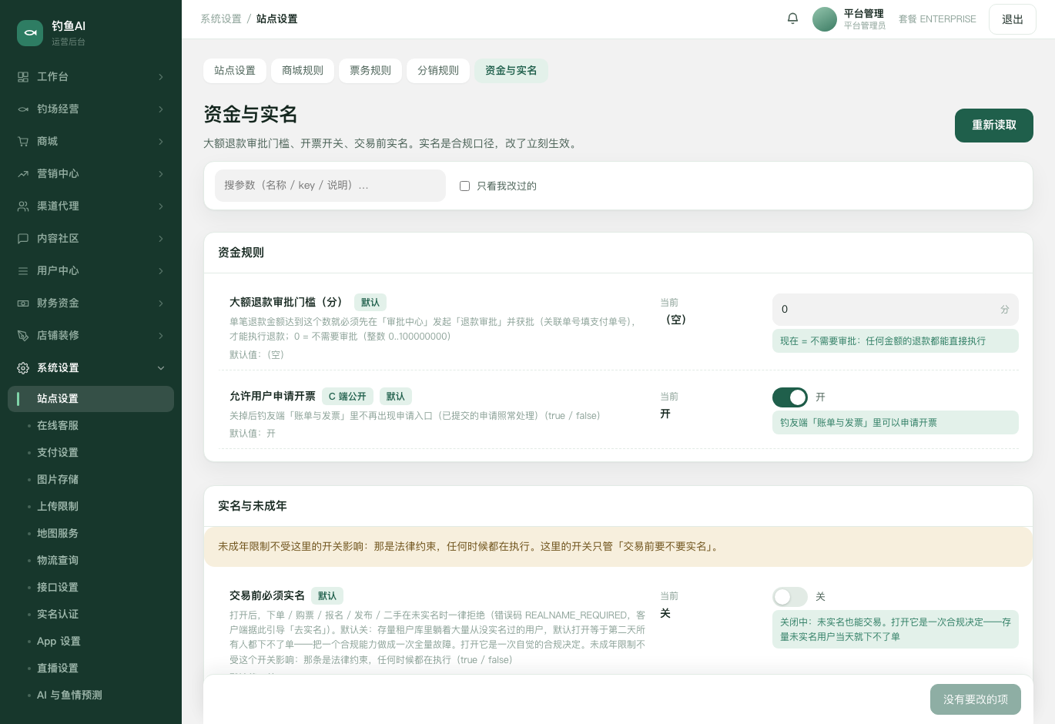Image resolution: width=1055 pixels, height=724 pixels.
Task: Click the 营销中心 trend icon
Action: coord(23,174)
